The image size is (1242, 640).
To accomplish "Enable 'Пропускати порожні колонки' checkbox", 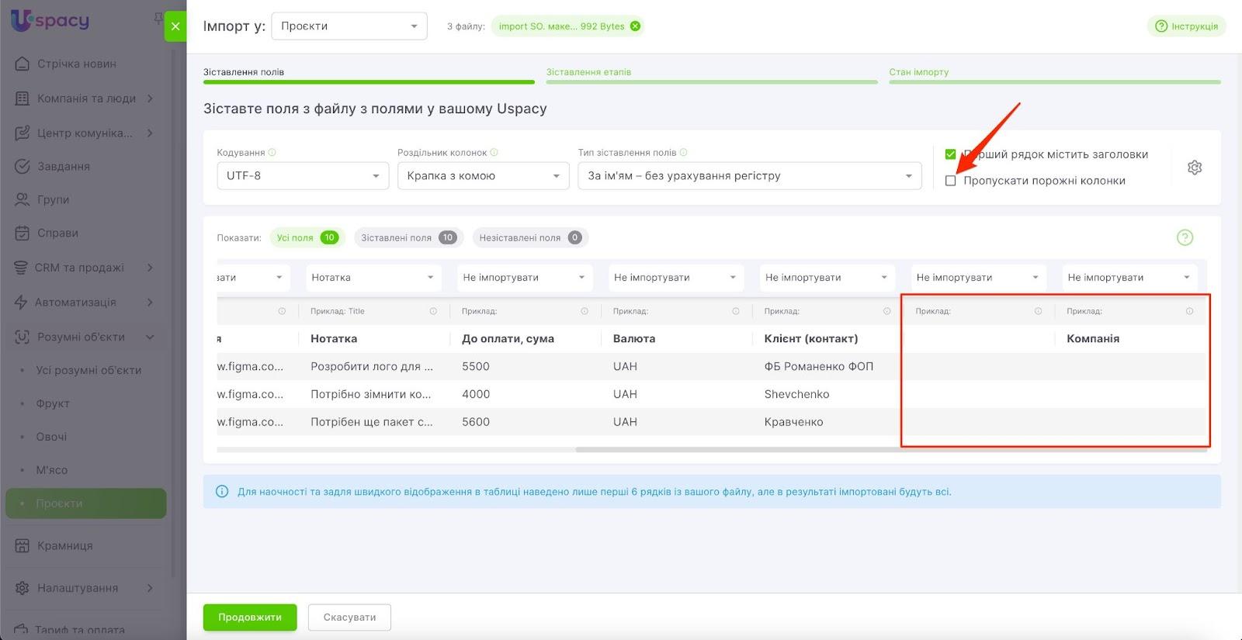I will pyautogui.click(x=950, y=181).
